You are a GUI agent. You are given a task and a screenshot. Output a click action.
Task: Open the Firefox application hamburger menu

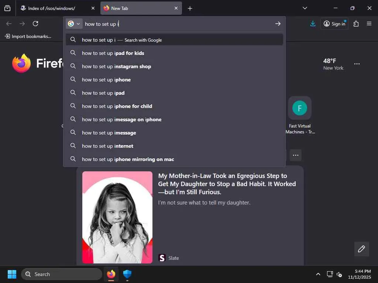(x=369, y=24)
